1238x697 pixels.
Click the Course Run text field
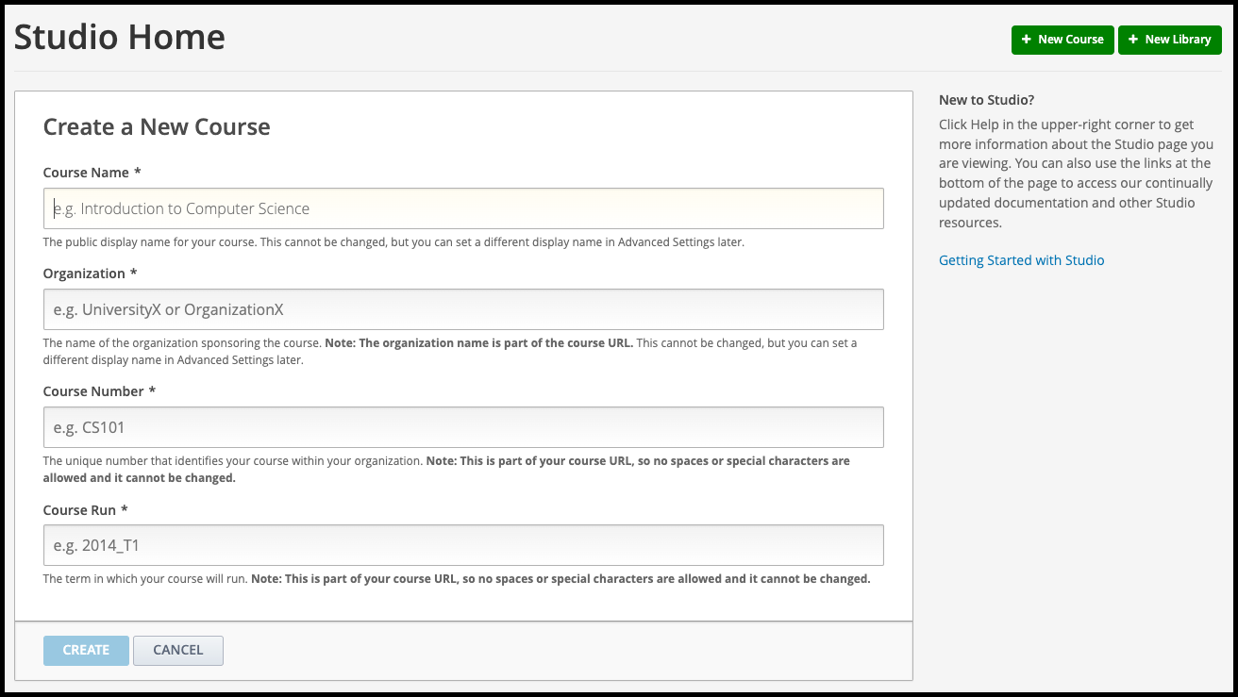point(463,545)
